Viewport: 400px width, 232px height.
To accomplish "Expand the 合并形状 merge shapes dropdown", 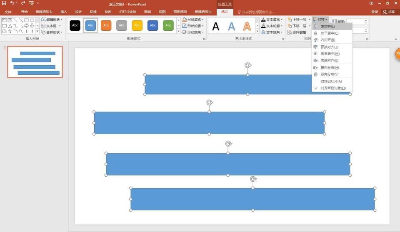I will 52,32.
